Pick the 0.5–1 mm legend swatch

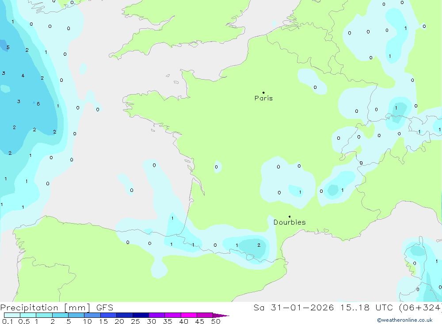tap(28, 315)
